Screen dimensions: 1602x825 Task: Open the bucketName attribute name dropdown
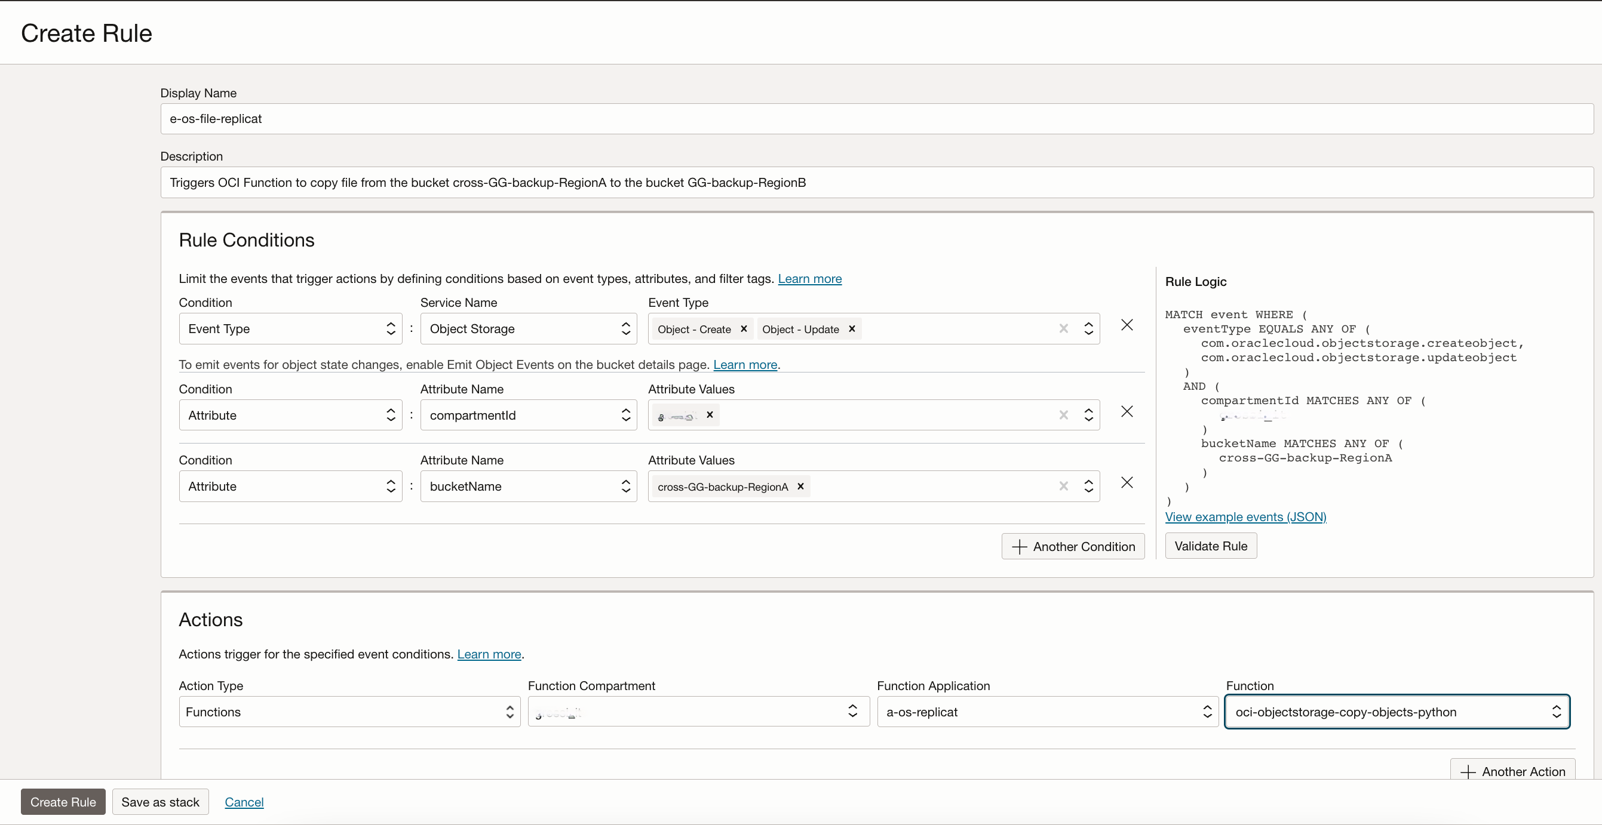(x=528, y=486)
